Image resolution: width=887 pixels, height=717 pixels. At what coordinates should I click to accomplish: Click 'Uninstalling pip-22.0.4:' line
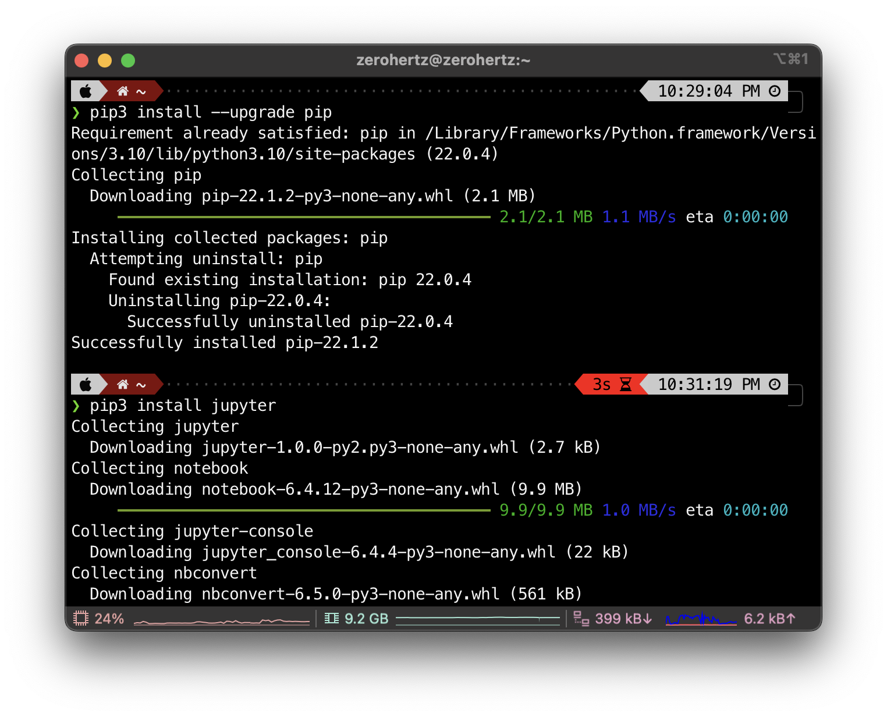220,300
